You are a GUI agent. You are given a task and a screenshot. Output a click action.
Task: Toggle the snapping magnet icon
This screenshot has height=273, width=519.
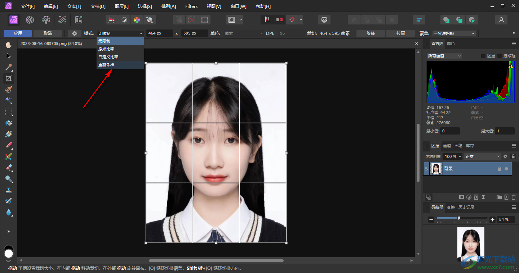(x=292, y=20)
